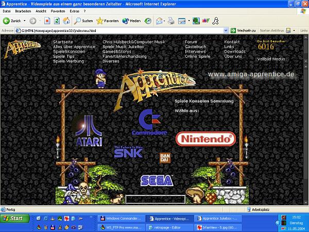Switch to Windows Commander taskbar window
This screenshot has width=309, height=232.
pyautogui.click(x=121, y=219)
